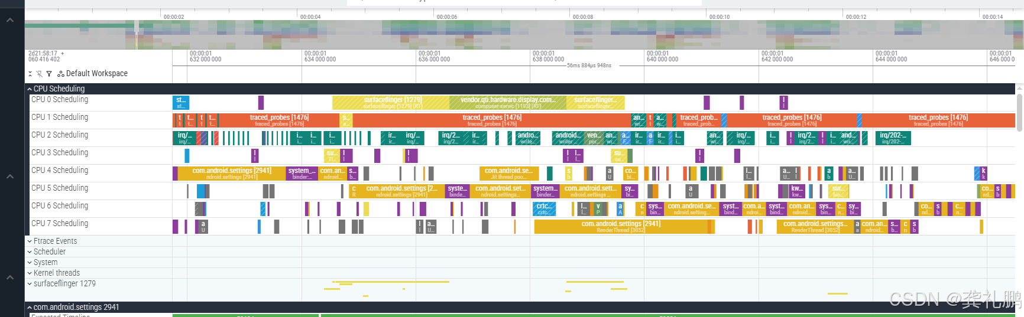The image size is (1024, 317).
Task: Click the collapse all tracks icon
Action: click(30, 74)
